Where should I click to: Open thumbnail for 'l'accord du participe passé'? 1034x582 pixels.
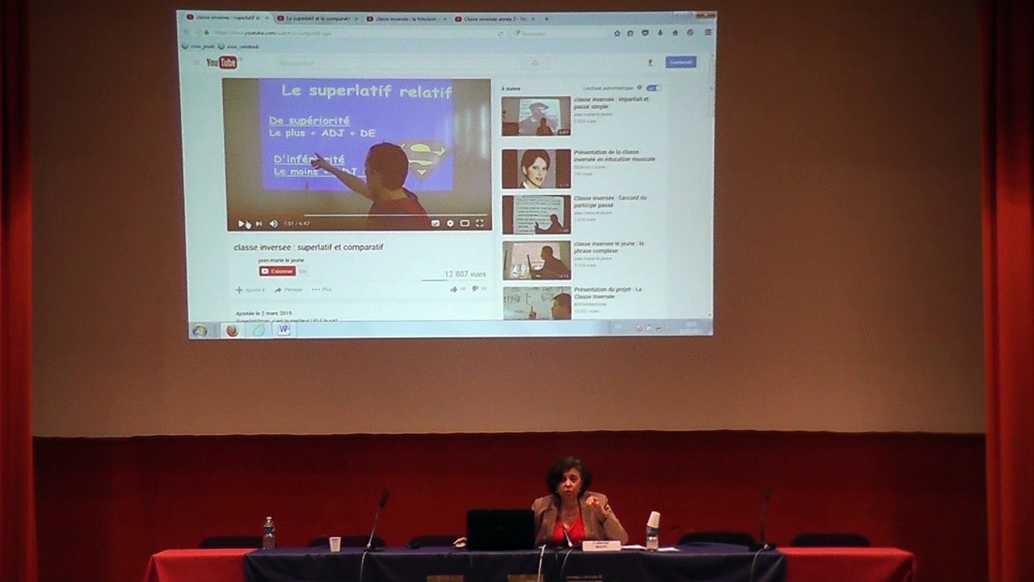[536, 214]
